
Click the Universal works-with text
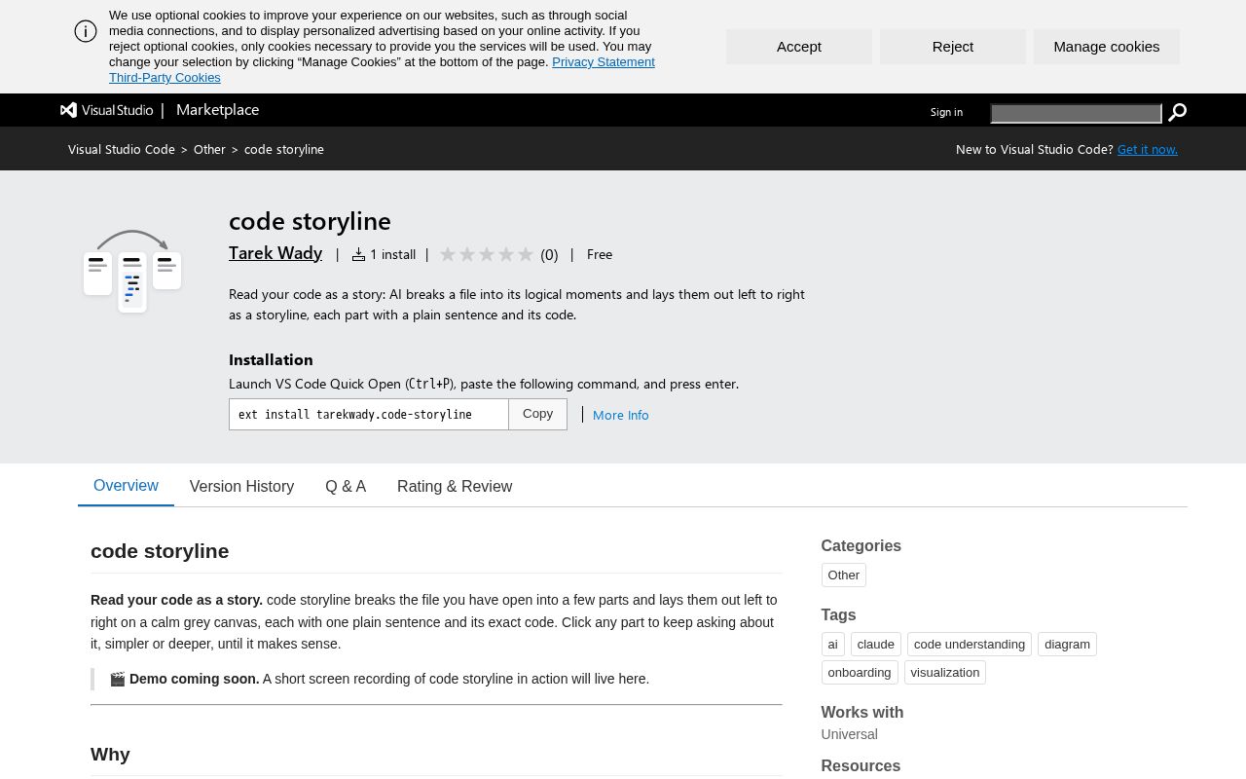[x=849, y=734]
